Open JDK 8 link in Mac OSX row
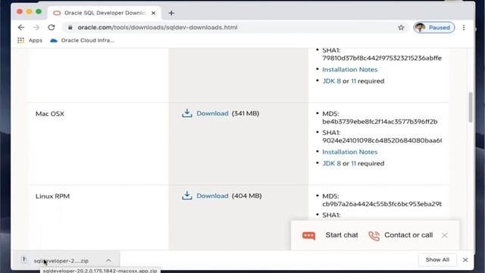Image resolution: width=485 pixels, height=273 pixels. coord(332,164)
